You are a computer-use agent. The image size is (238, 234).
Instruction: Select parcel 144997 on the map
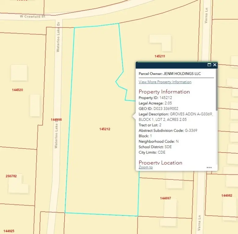(165, 198)
